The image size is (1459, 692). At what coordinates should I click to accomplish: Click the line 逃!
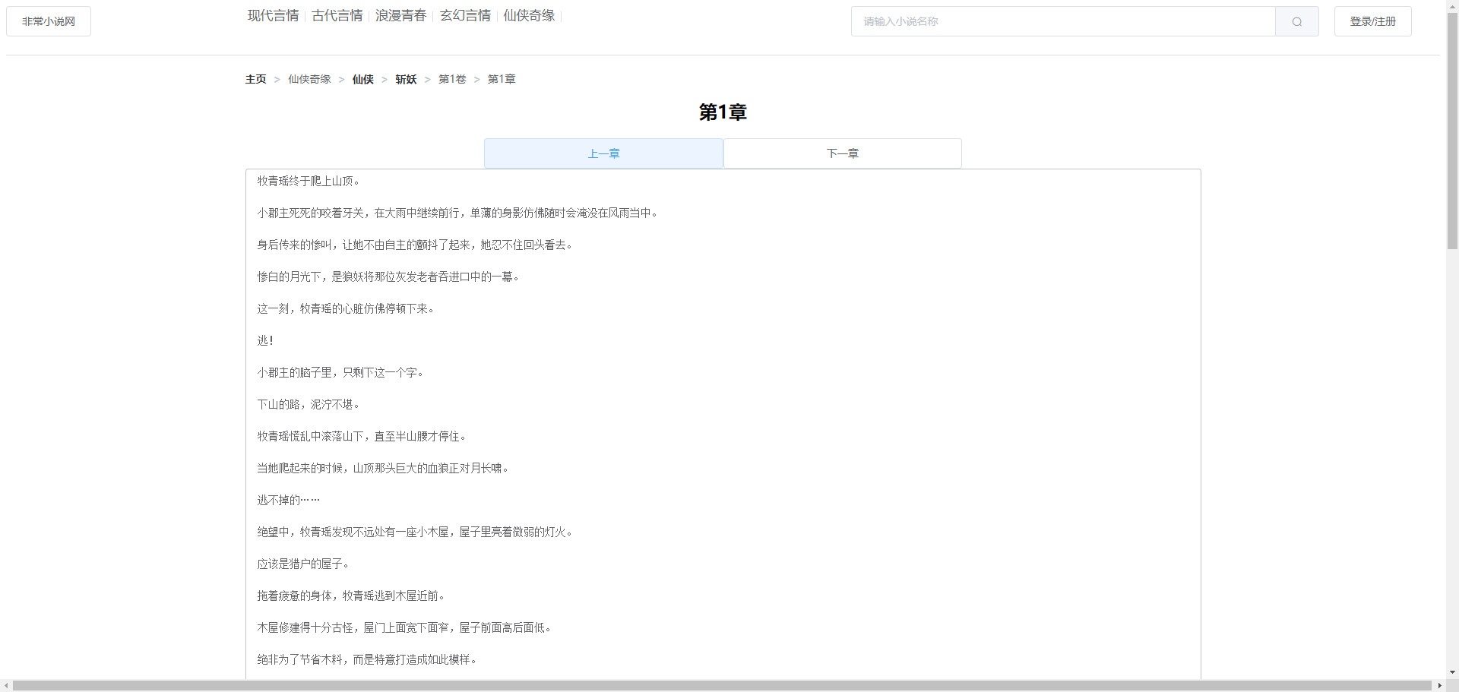(265, 340)
